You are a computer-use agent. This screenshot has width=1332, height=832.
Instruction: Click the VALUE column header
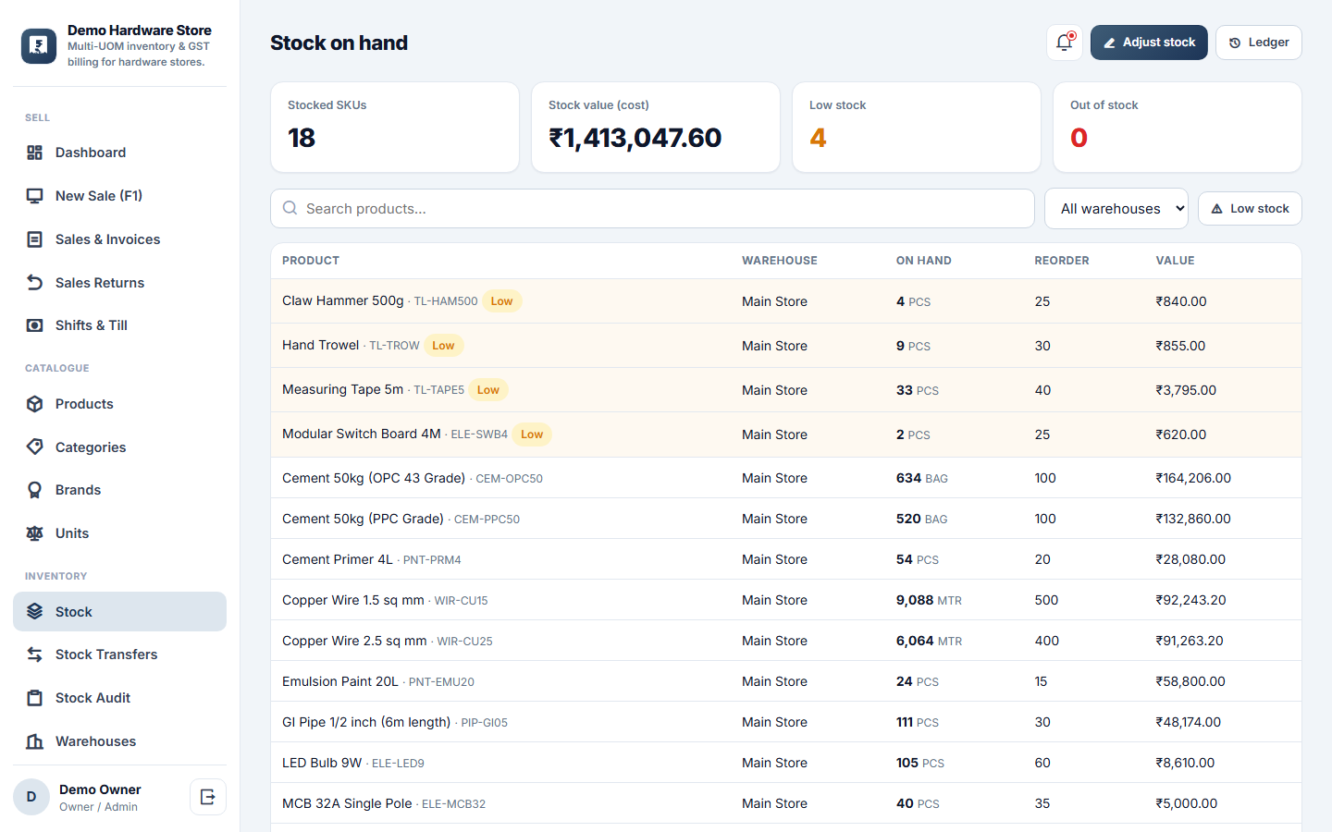(x=1175, y=261)
